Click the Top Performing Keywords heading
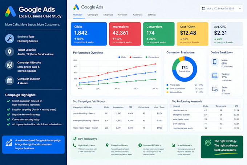 tap(187, 101)
